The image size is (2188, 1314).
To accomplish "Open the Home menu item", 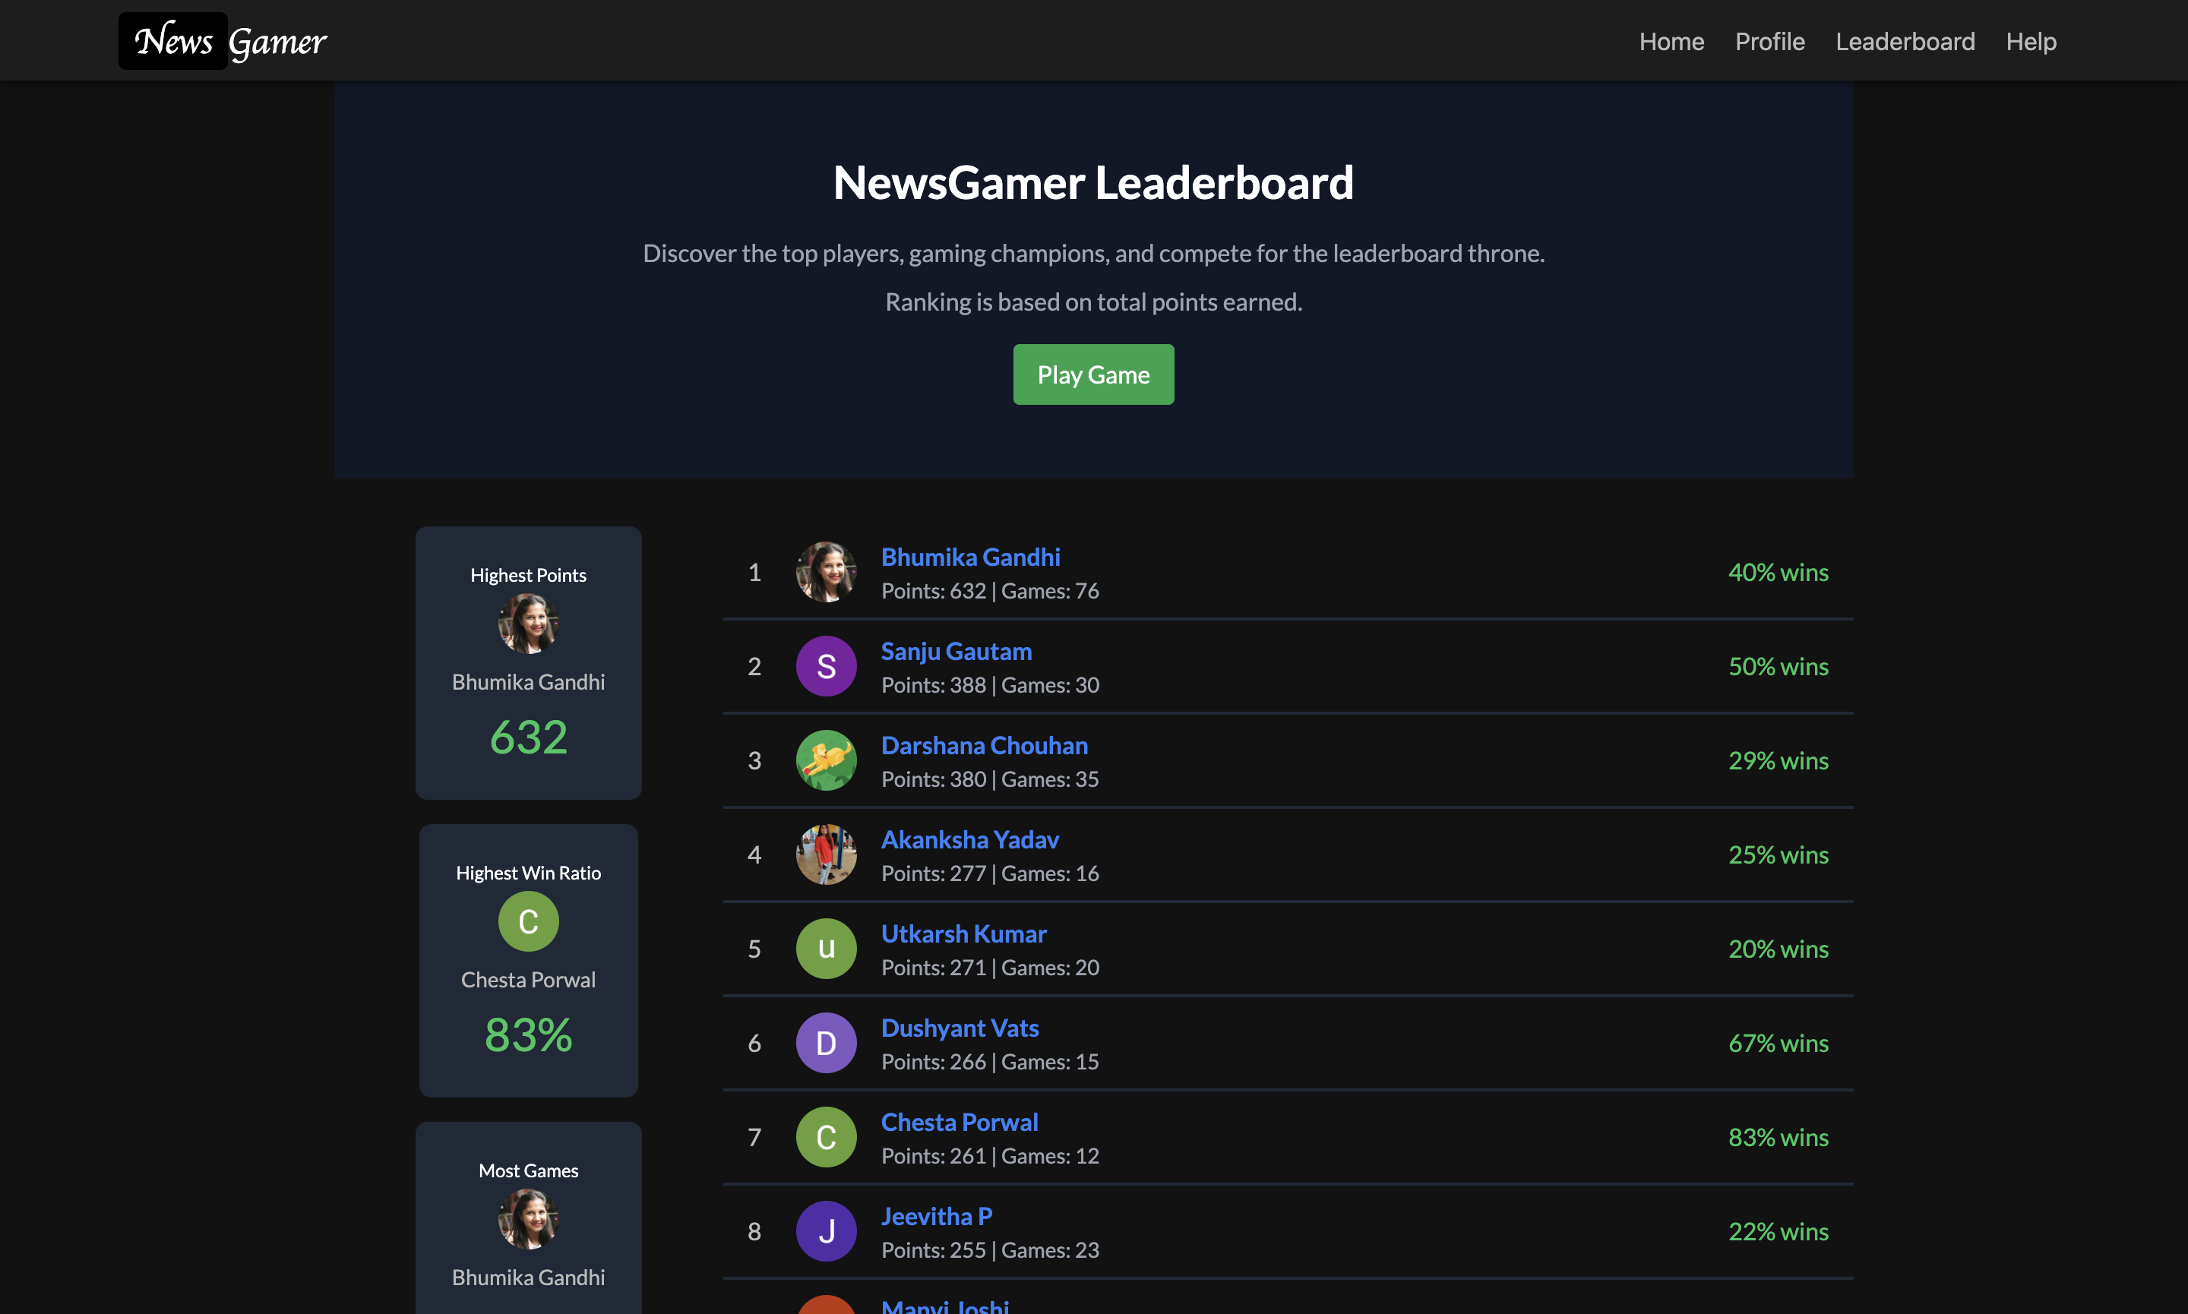I will point(1671,42).
